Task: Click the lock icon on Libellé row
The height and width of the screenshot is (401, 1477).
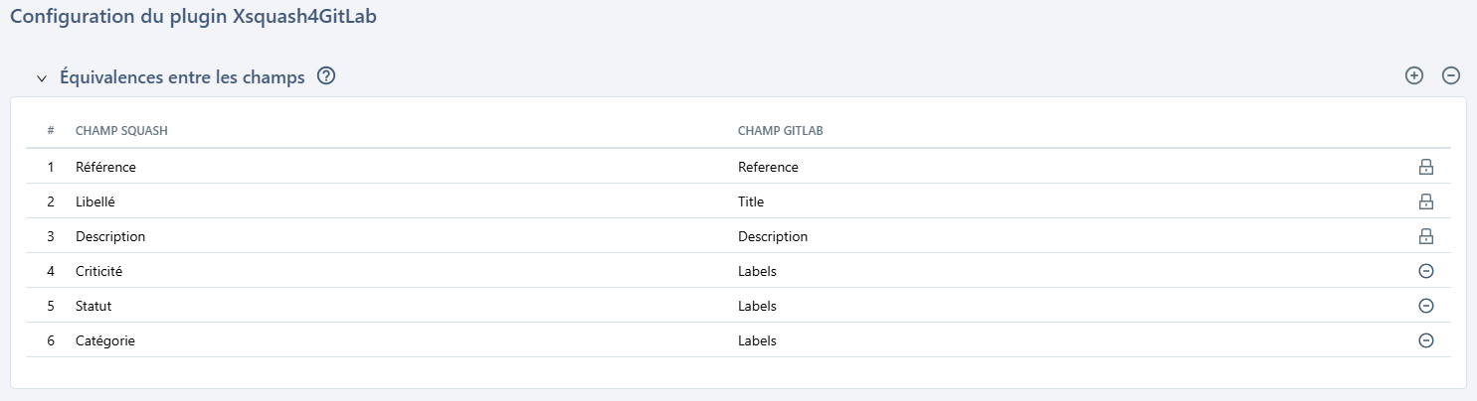Action: (1425, 201)
